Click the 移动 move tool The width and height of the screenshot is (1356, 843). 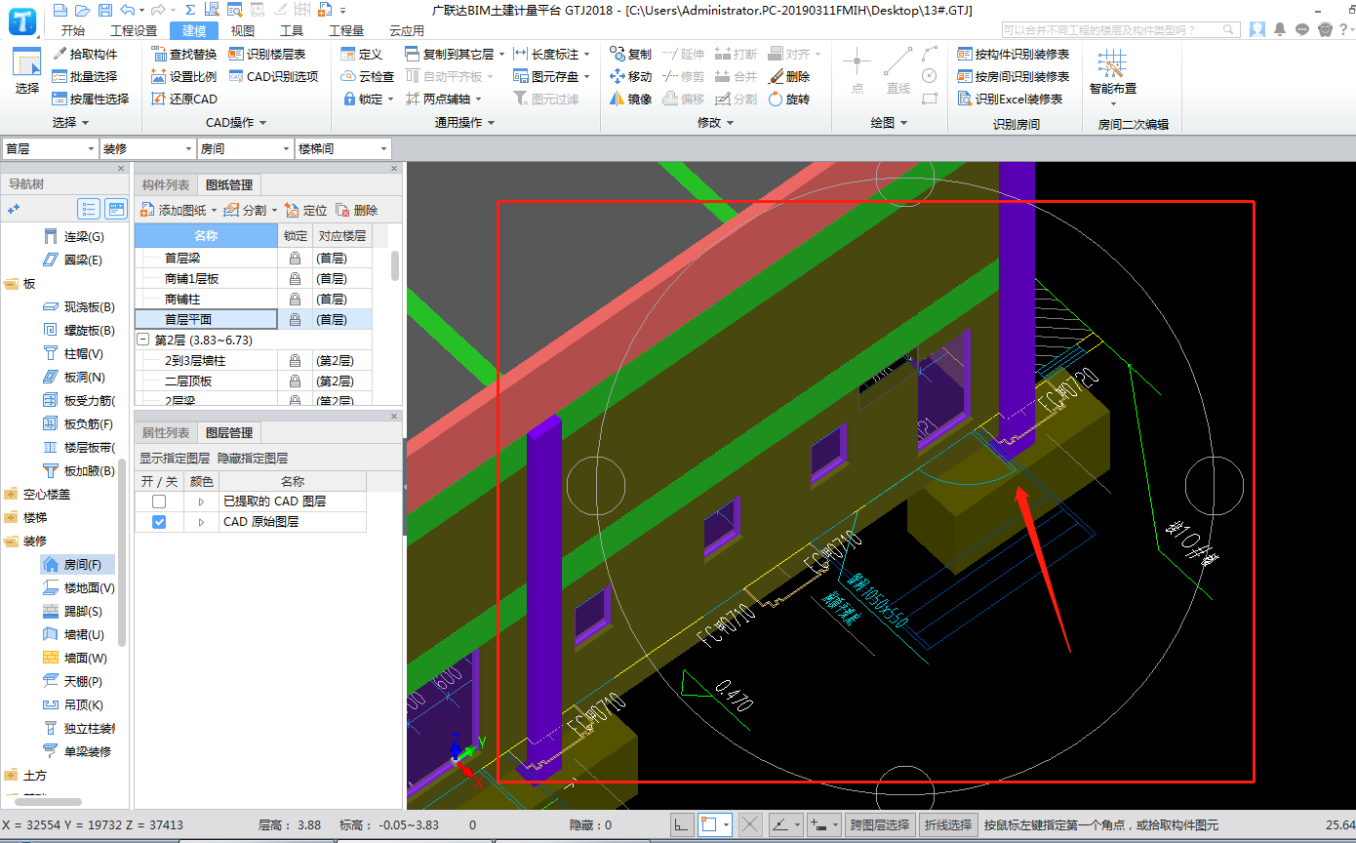tap(630, 76)
